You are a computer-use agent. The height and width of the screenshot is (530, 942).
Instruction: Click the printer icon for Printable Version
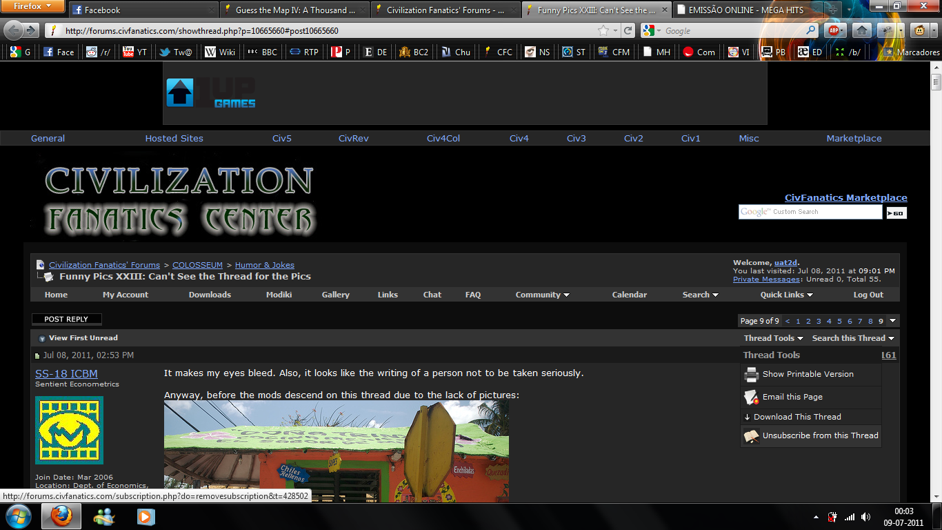coord(751,374)
